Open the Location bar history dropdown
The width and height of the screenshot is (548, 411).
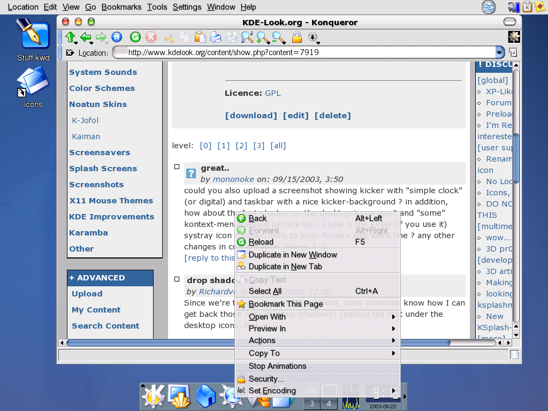499,53
